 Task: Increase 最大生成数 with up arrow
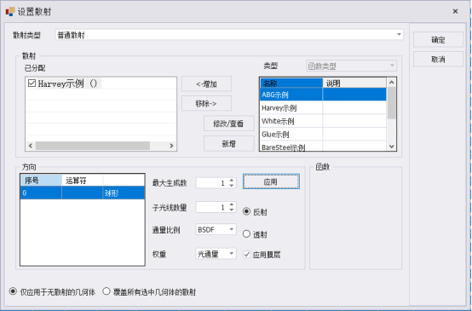pos(232,181)
